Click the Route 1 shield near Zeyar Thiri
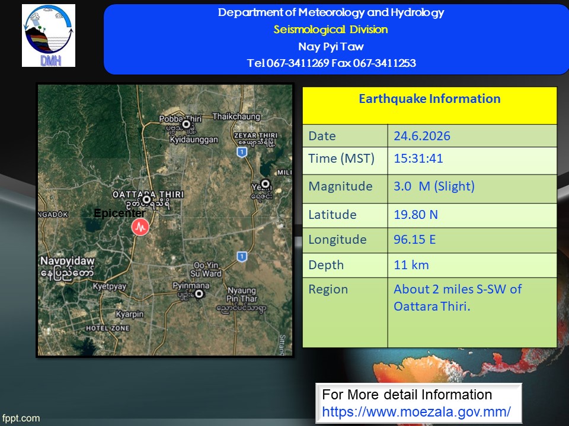This screenshot has width=569, height=426. coord(242,152)
